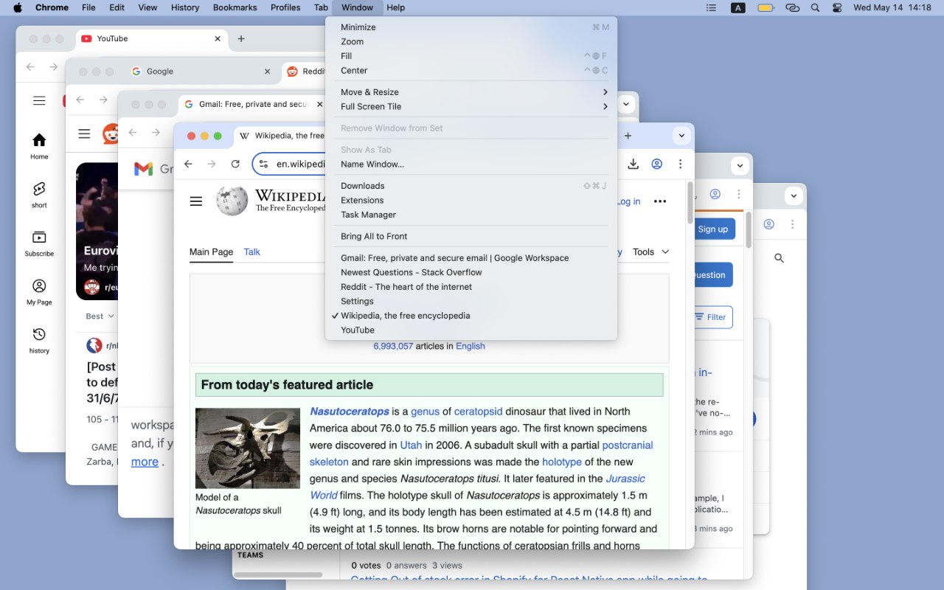944x590 pixels.
Task: Open Utah link in featured article
Action: click(x=411, y=445)
